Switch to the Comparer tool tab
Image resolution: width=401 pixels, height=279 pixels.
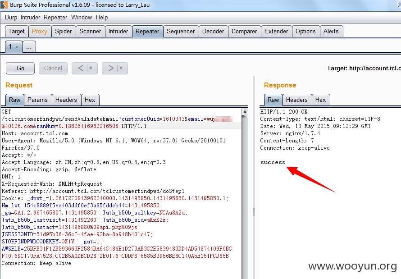(x=244, y=31)
